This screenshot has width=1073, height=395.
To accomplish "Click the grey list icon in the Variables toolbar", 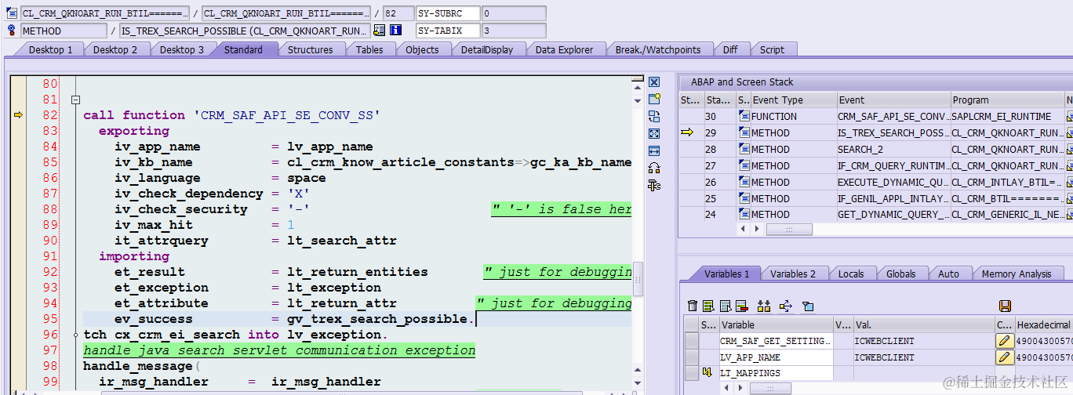I will pyautogui.click(x=725, y=306).
